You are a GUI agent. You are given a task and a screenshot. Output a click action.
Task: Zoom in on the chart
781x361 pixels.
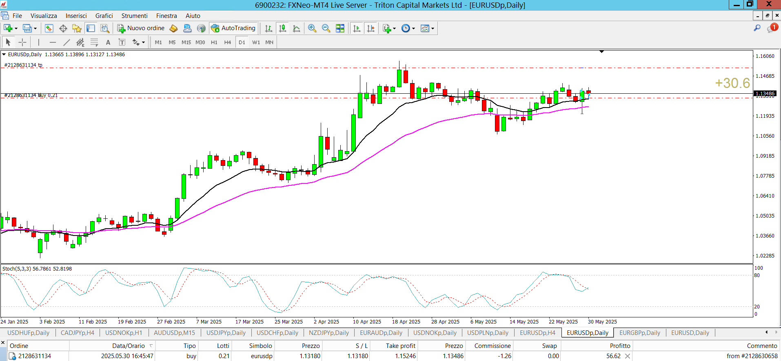[x=312, y=28]
